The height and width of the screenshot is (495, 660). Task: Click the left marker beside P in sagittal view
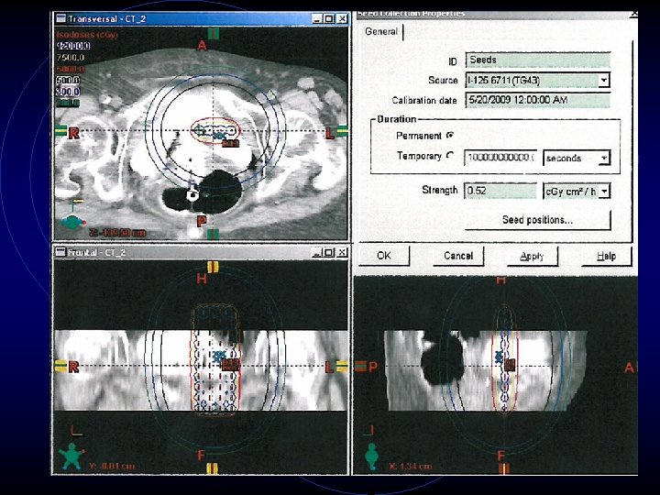point(360,366)
